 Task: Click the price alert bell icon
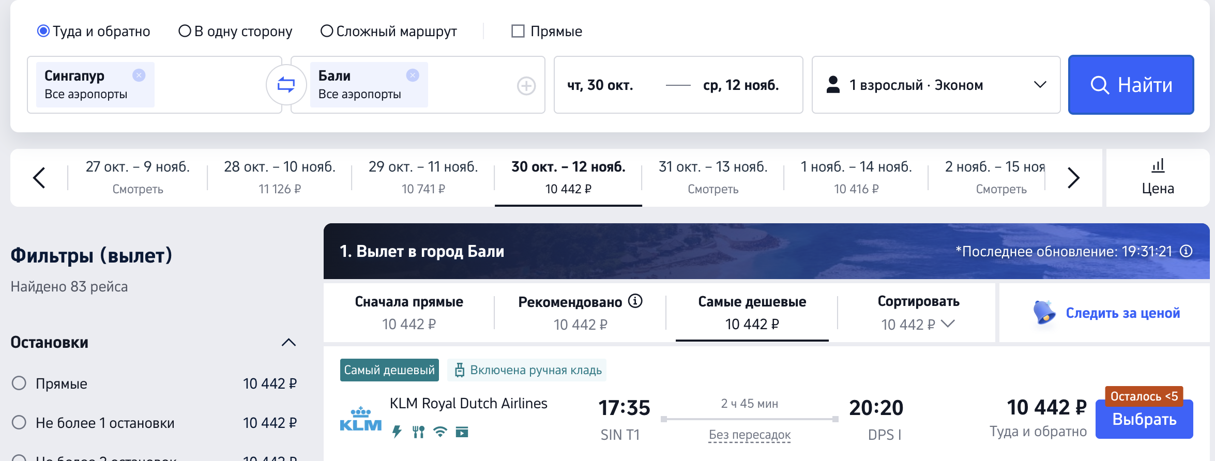click(1044, 312)
